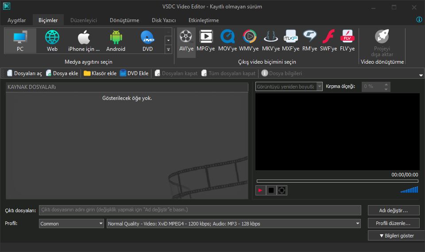Choose MXF'ye output format
The height and width of the screenshot is (252, 425).
click(x=290, y=41)
